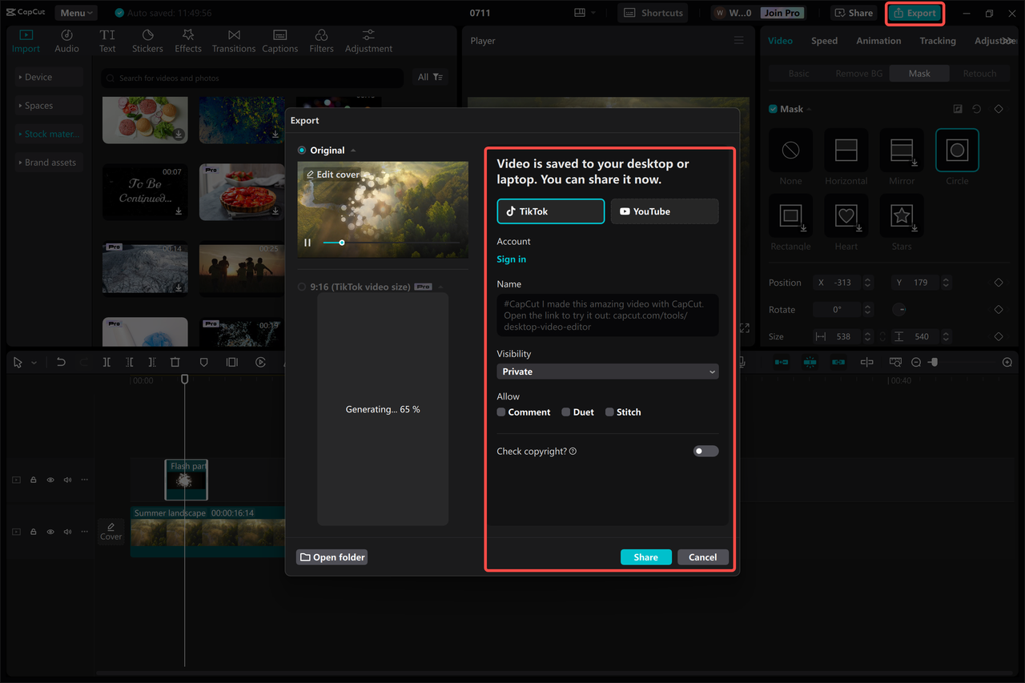Switch to the Audio tab

pyautogui.click(x=66, y=42)
